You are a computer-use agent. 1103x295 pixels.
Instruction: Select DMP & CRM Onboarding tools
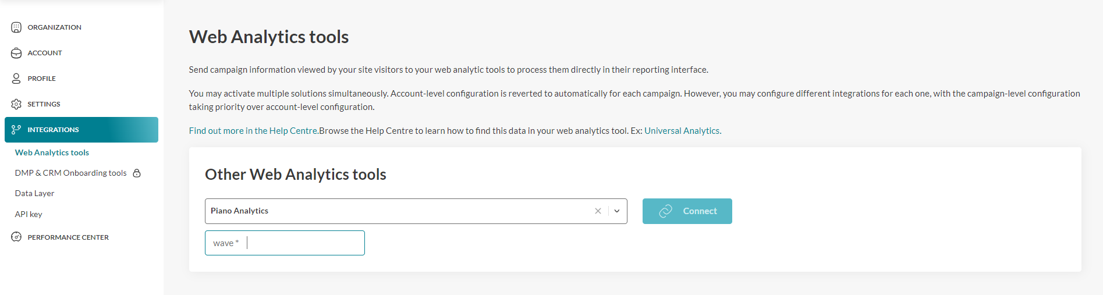coord(70,173)
